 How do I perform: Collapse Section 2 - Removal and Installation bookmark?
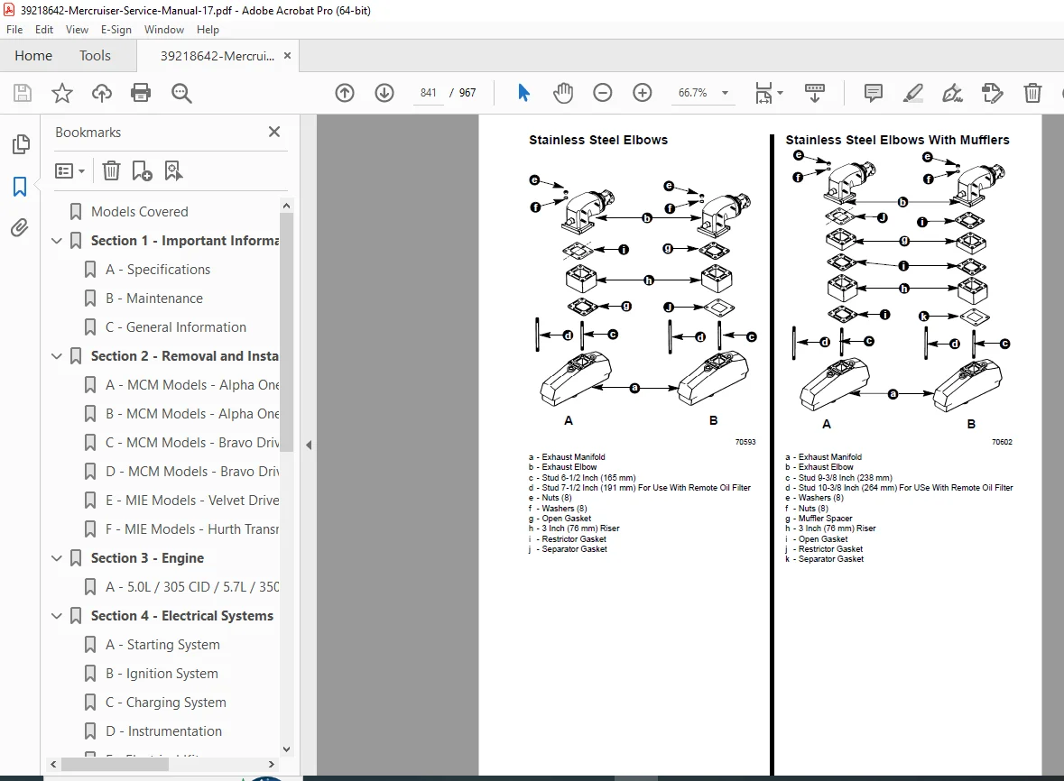tap(57, 356)
